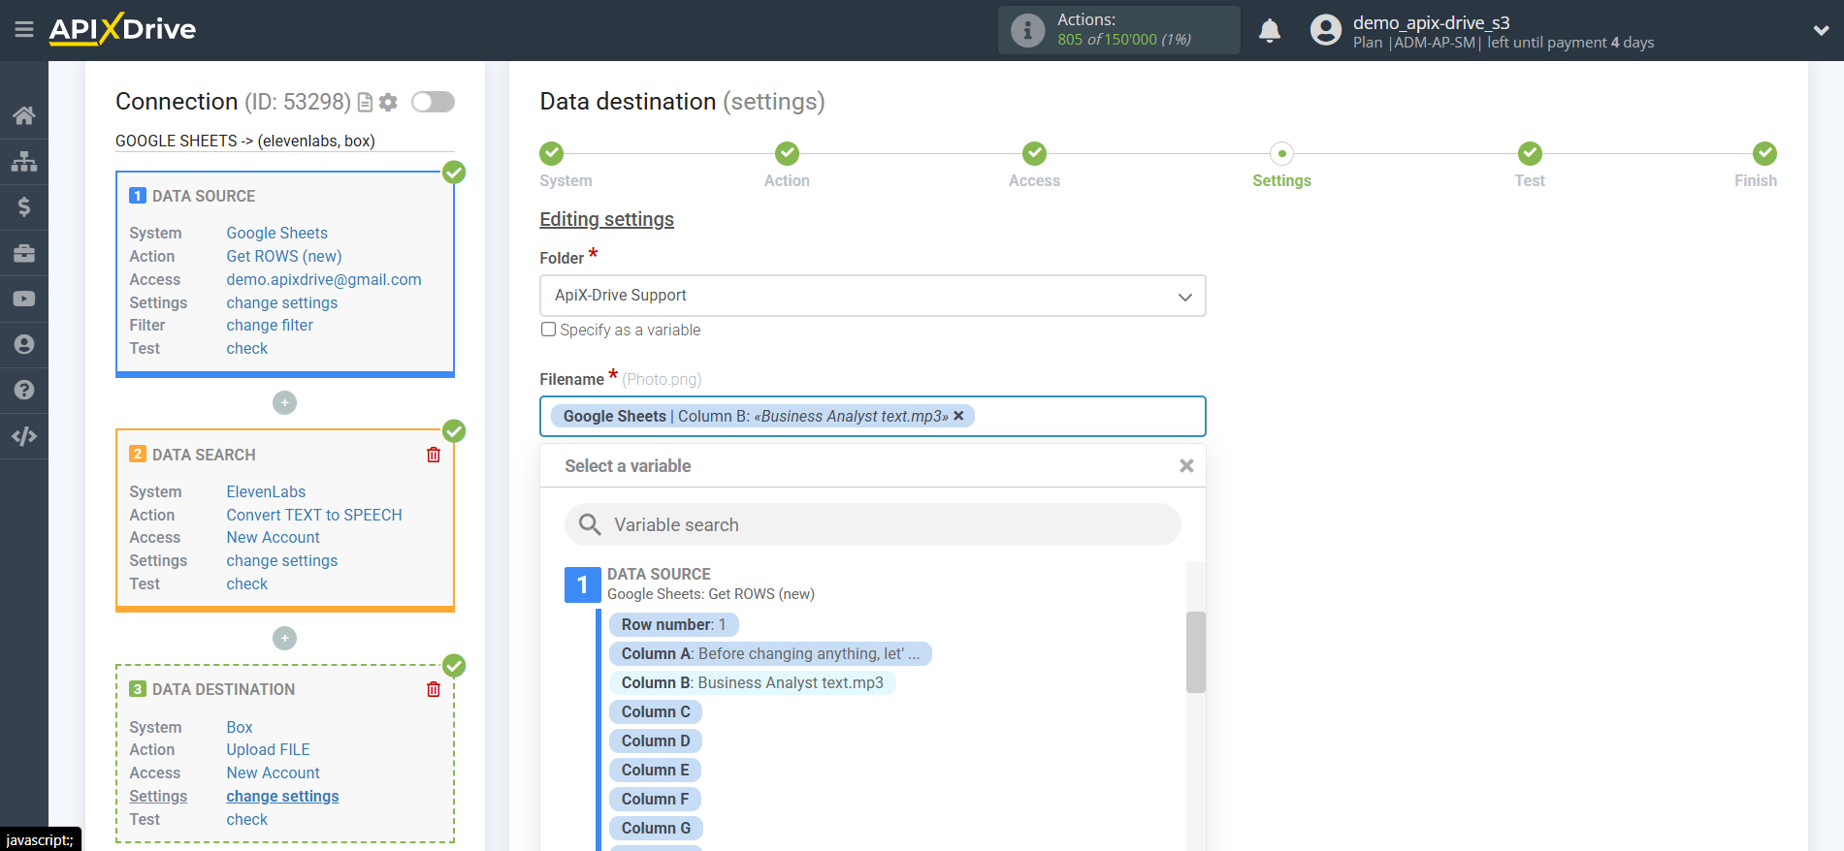
Task: Select the Column F variable
Action: (656, 800)
